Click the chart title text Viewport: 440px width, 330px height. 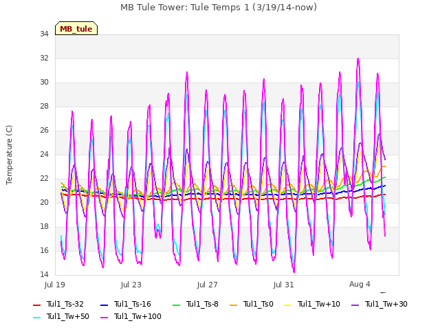[219, 7]
